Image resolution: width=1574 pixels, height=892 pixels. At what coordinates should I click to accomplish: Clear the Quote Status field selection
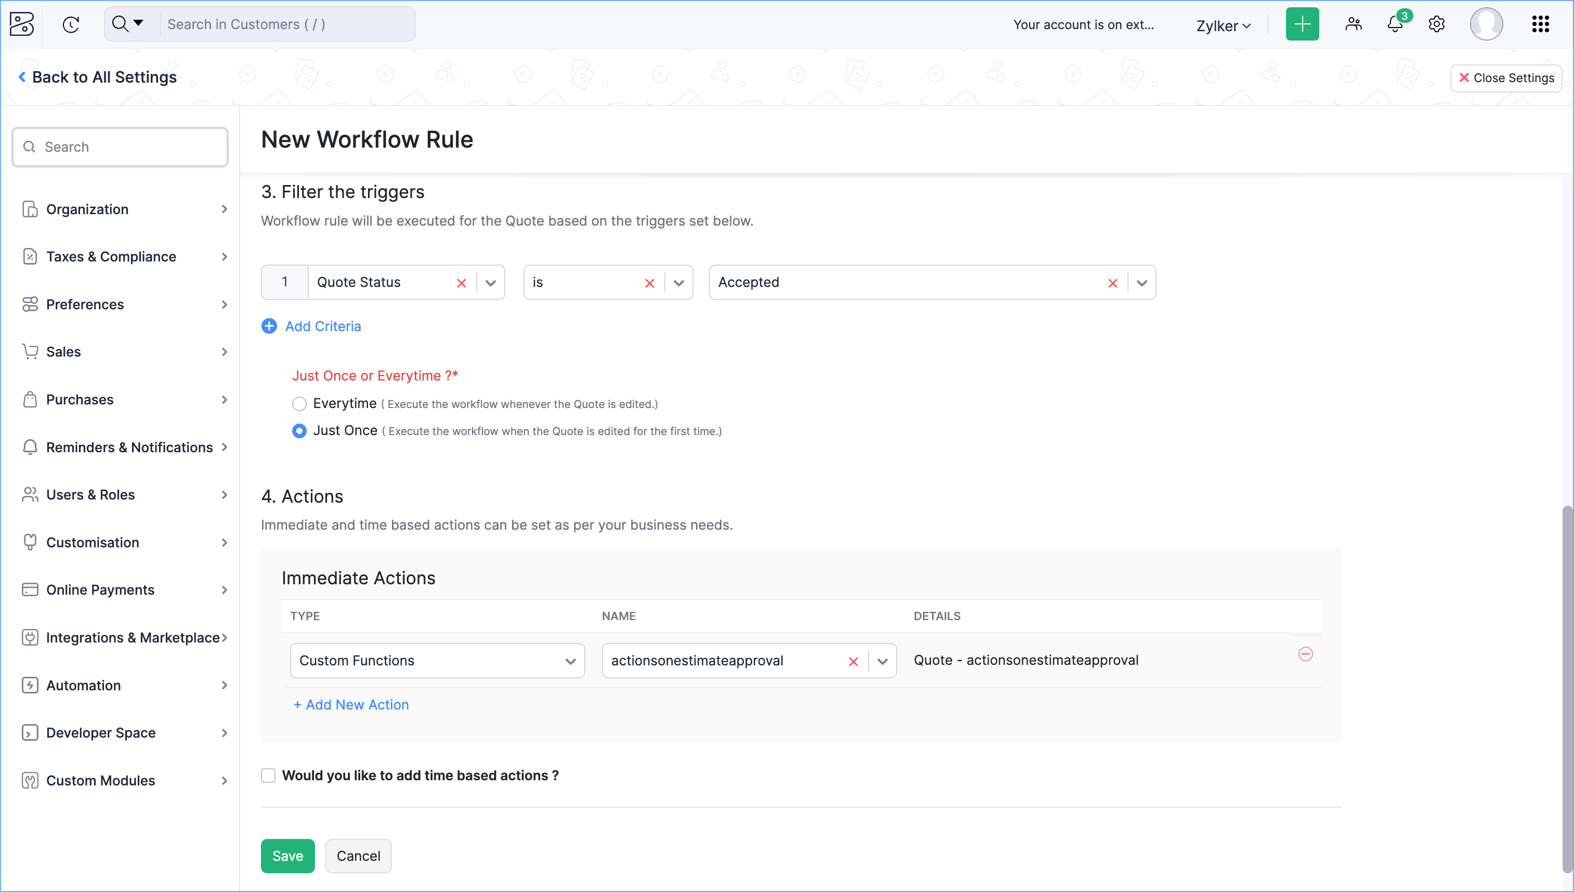coord(461,283)
